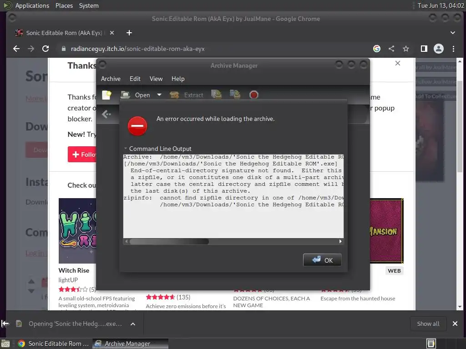The height and width of the screenshot is (349, 466).
Task: Open the Mansion game thumbnail
Action: 387,231
